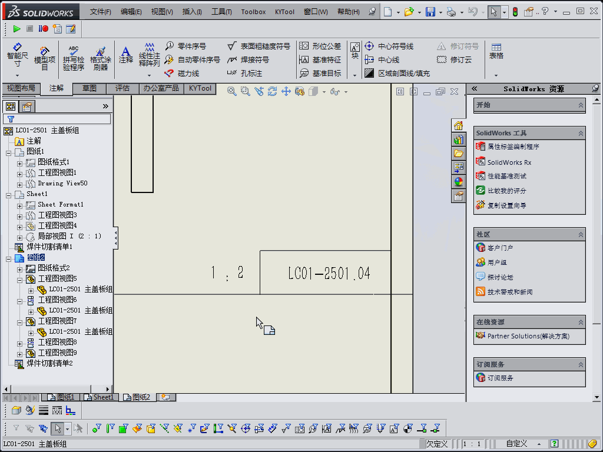Click the Geometric Tolerance (形位公差) tool
This screenshot has height=452, width=603.
(320, 46)
